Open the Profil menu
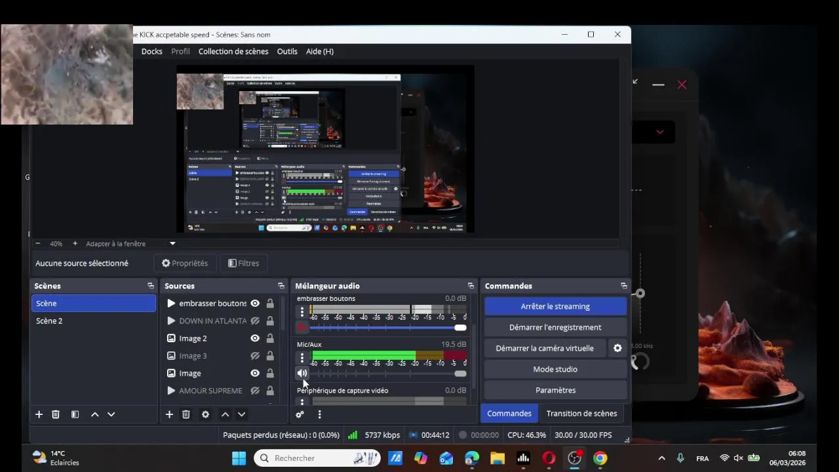This screenshot has height=472, width=839. (x=180, y=51)
